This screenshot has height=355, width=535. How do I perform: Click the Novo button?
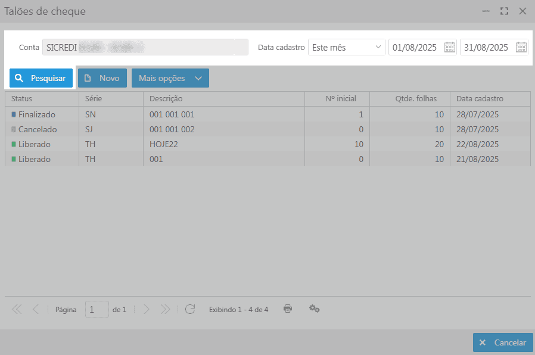(x=102, y=78)
